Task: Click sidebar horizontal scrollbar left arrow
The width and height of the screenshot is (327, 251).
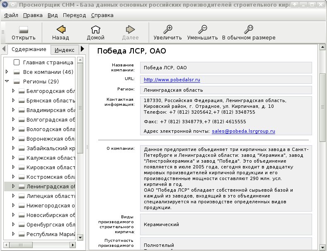Action: click(x=6, y=245)
